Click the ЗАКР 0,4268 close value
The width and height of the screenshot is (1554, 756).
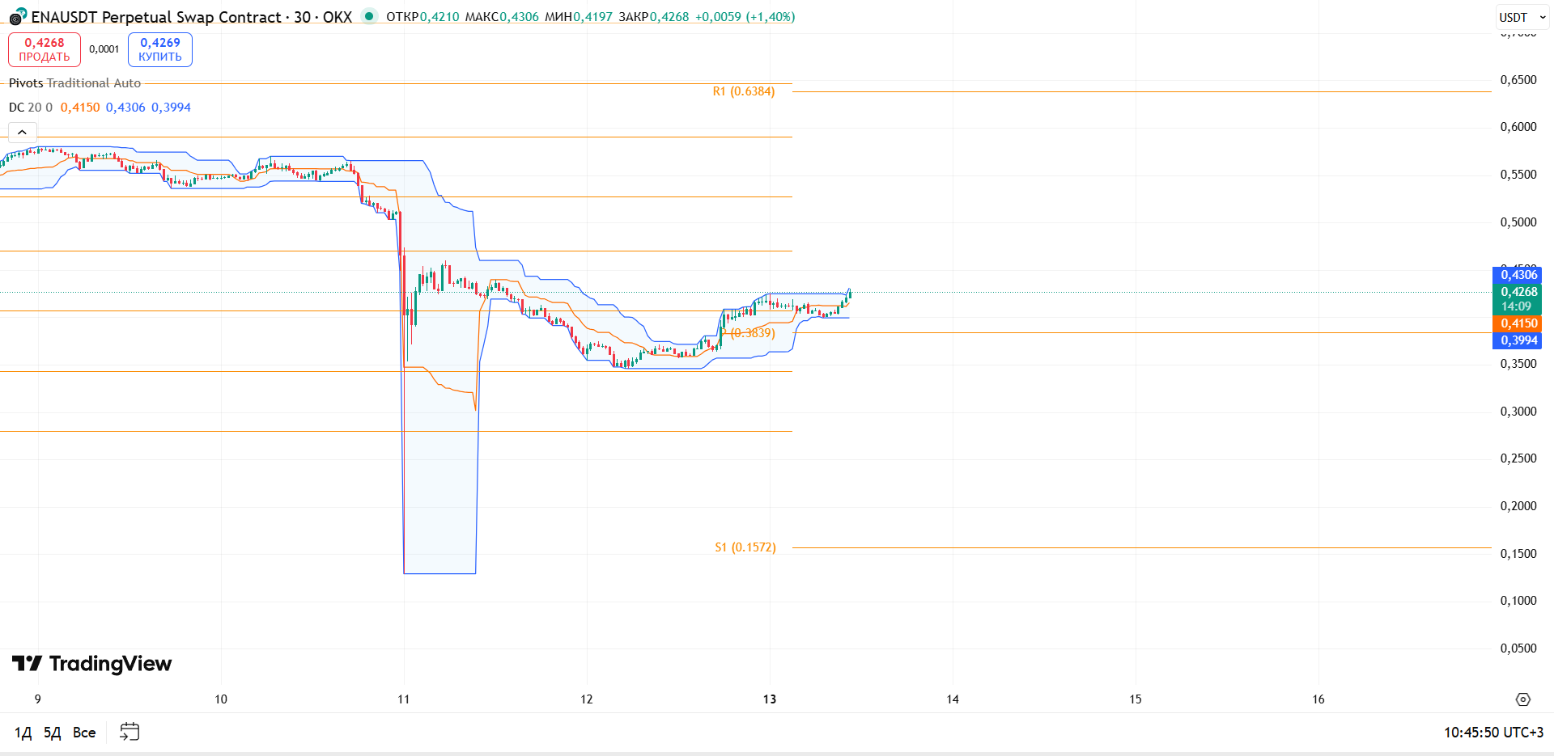(654, 17)
